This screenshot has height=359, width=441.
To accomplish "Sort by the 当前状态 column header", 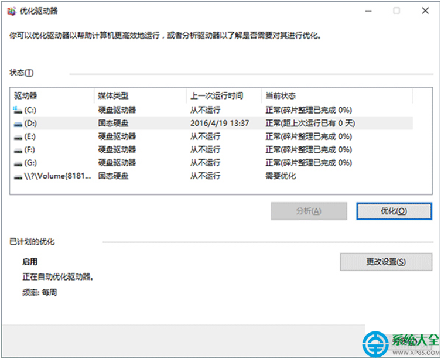I will tap(337, 95).
